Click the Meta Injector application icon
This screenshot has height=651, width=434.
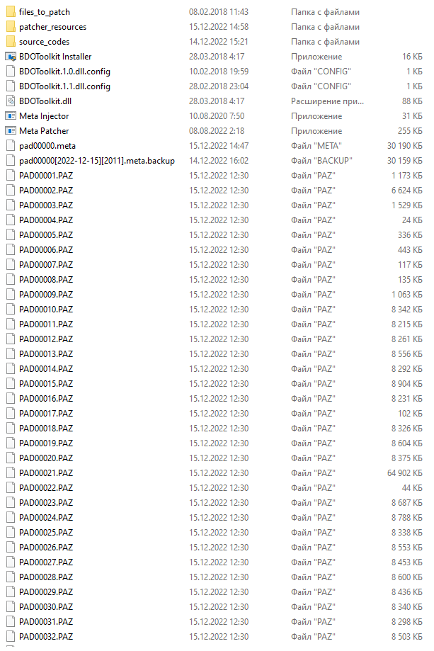coord(11,116)
